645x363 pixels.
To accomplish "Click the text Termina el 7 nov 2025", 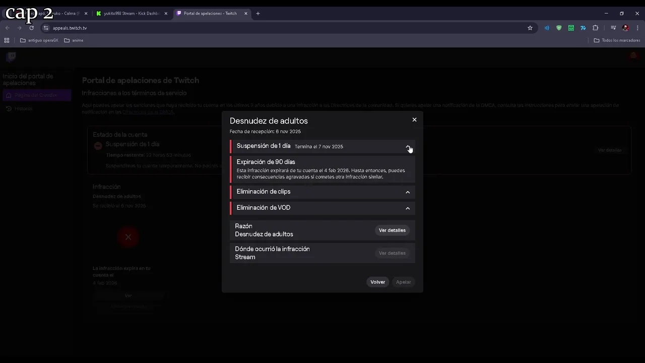I will [319, 147].
